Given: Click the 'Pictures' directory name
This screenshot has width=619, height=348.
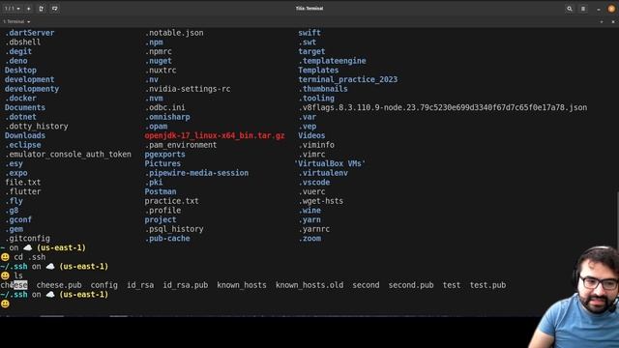Looking at the screenshot, I should tap(162, 163).
